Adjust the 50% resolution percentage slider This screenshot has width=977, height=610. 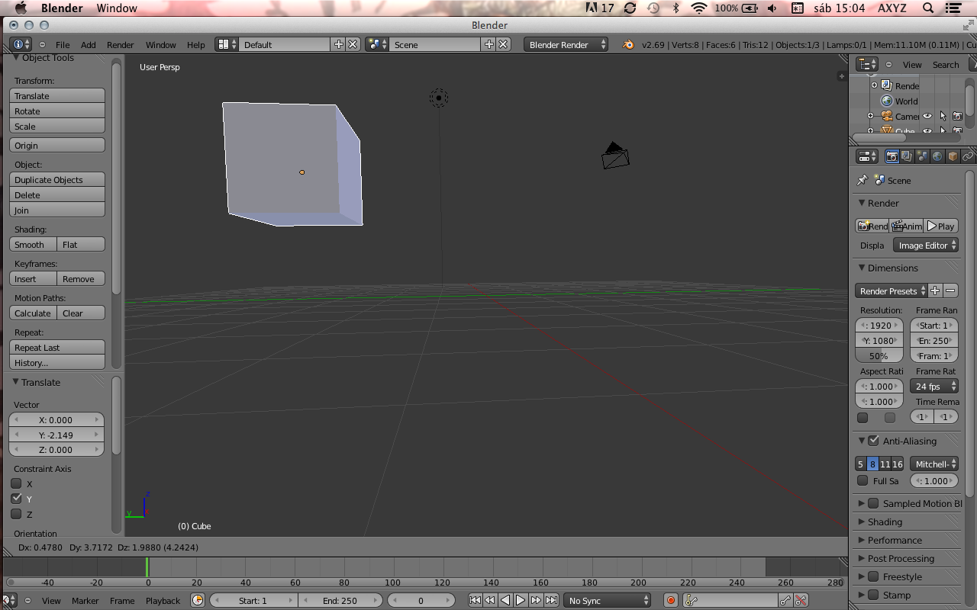tap(879, 355)
